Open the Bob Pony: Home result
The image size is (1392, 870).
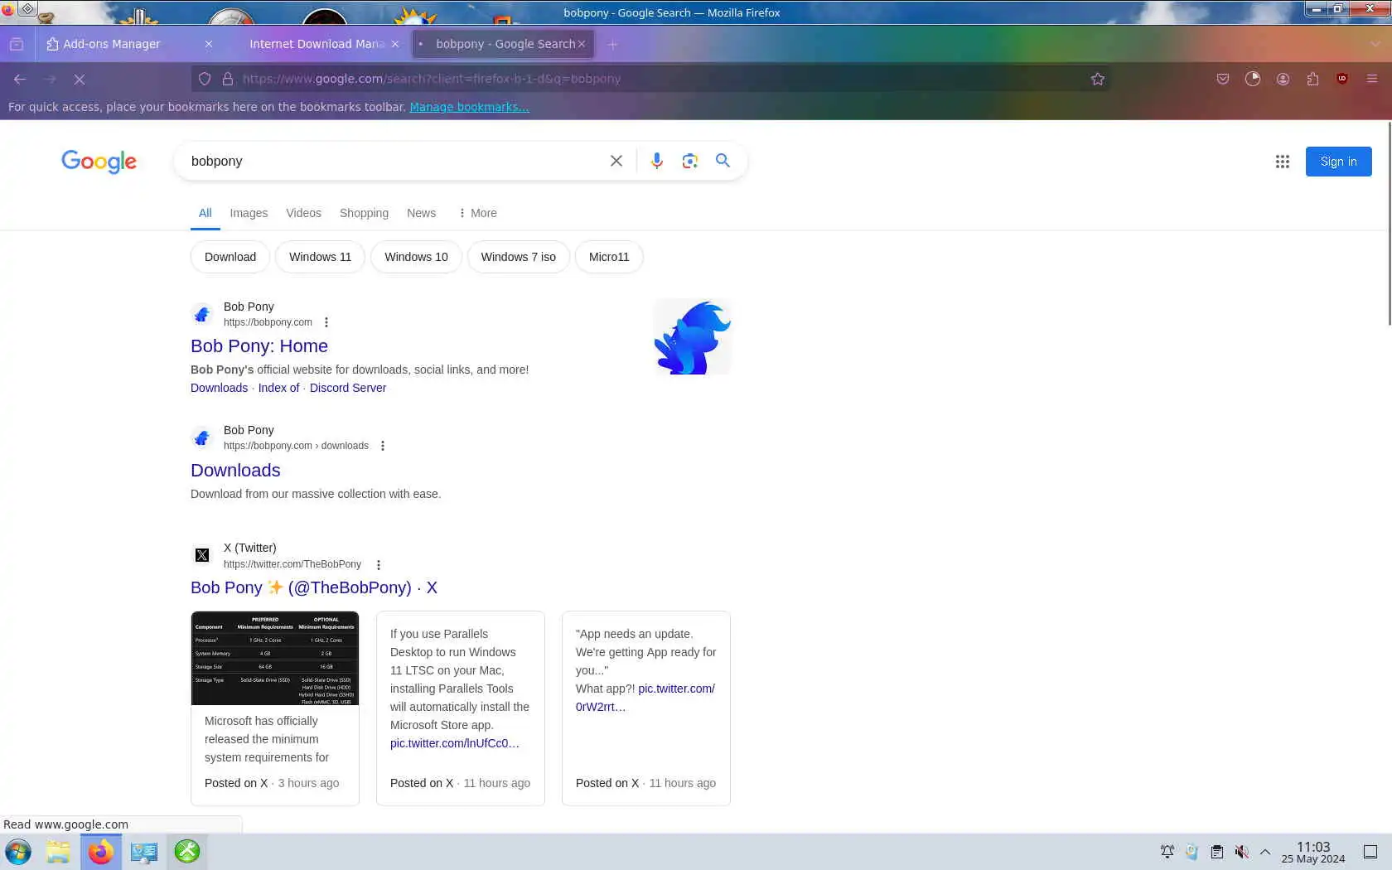point(259,346)
